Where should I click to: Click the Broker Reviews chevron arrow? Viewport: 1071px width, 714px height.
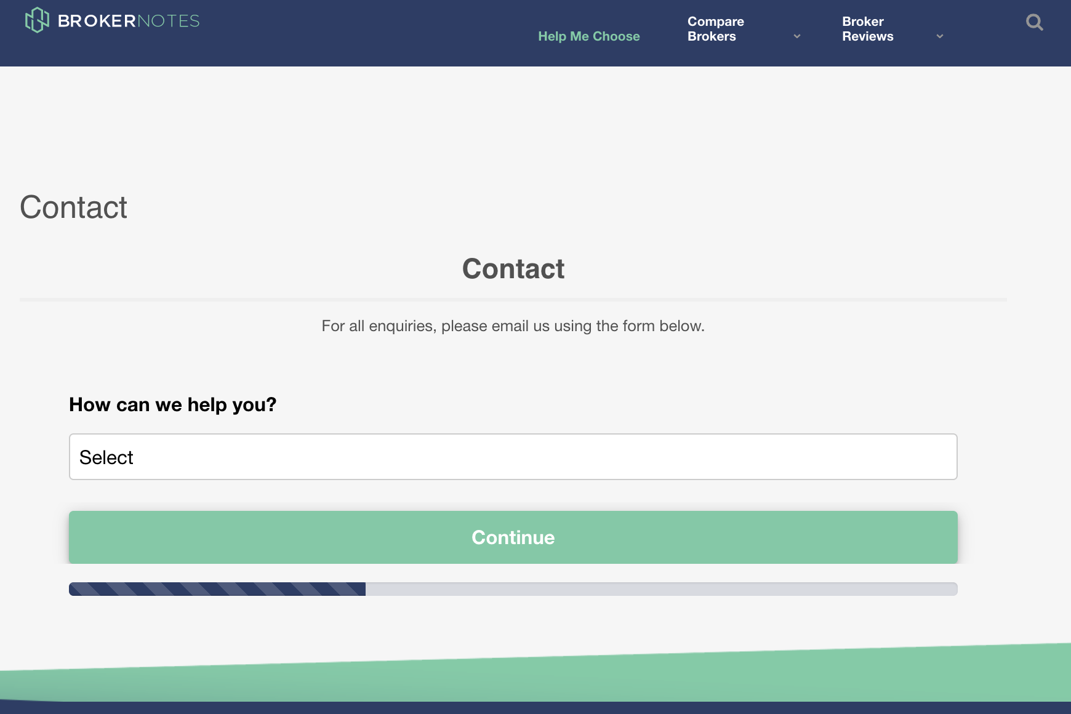(x=939, y=36)
